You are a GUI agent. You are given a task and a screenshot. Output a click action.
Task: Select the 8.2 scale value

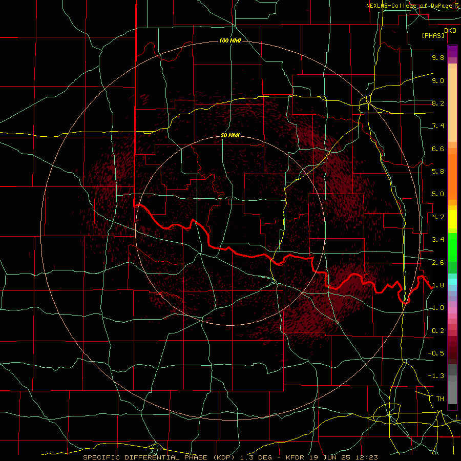438,103
